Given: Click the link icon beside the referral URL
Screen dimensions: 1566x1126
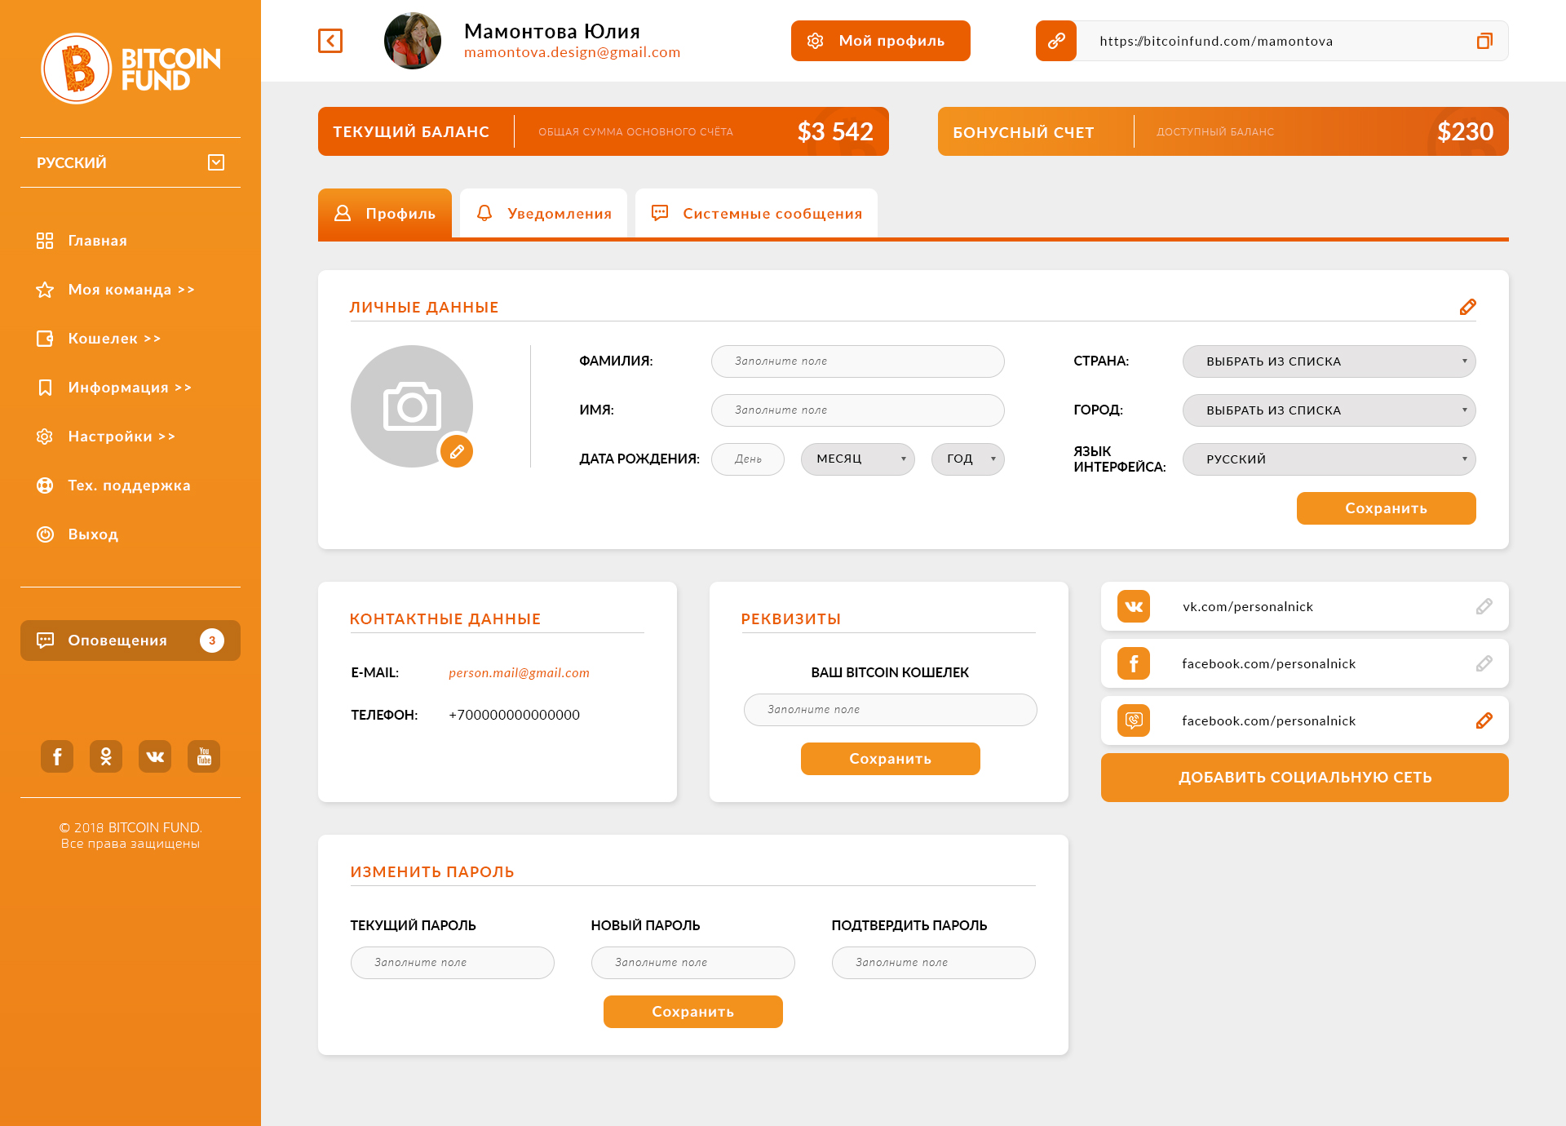Looking at the screenshot, I should 1056,41.
